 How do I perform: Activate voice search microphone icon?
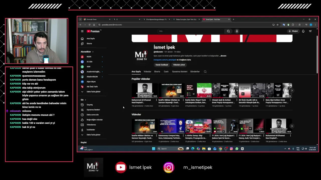pyautogui.click(x=237, y=31)
